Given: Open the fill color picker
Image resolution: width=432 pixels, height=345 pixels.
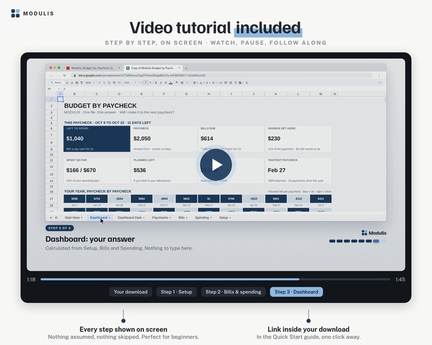Looking at the screenshot, I should pos(177,82).
